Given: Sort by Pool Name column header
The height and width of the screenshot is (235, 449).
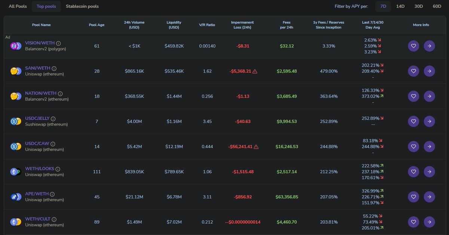Looking at the screenshot, I should (42, 25).
